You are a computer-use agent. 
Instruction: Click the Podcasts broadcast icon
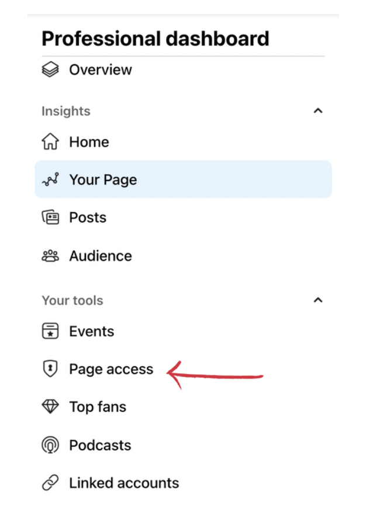50,445
